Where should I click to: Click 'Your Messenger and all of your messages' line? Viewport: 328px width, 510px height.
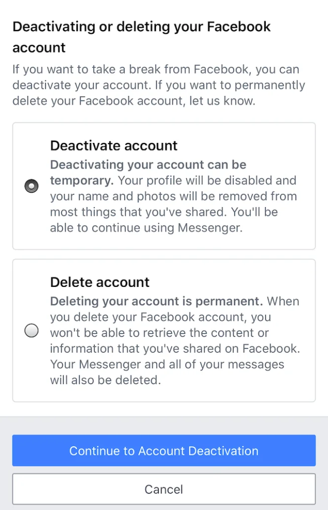point(167,364)
